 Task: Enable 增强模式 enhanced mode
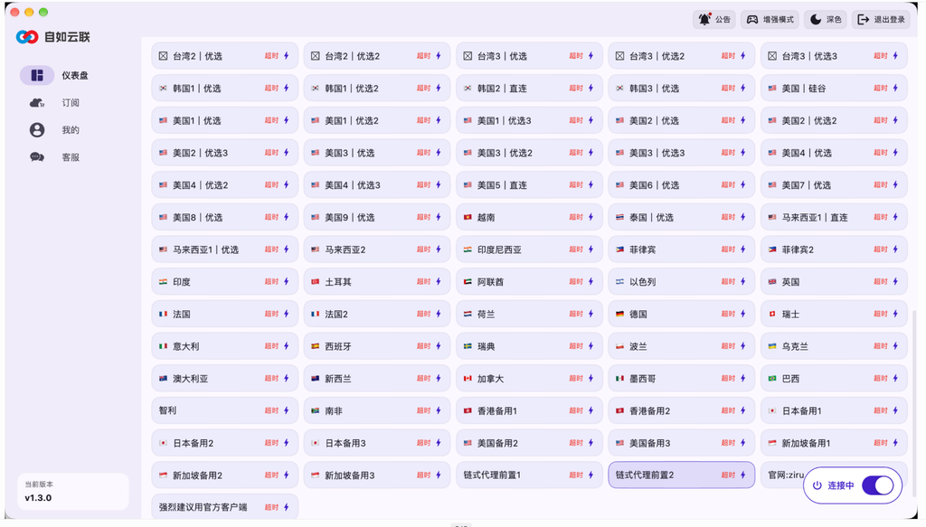click(x=770, y=20)
